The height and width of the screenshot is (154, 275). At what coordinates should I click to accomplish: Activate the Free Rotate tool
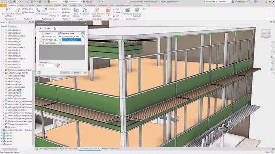pyautogui.click(x=28, y=12)
